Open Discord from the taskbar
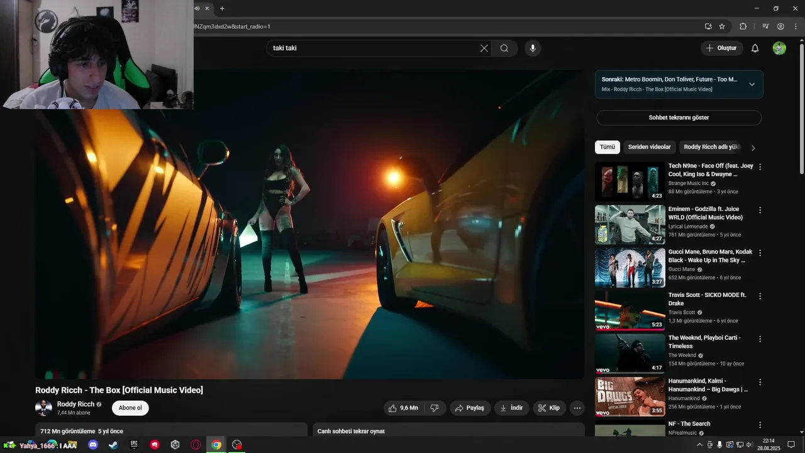This screenshot has width=805, height=453. click(93, 445)
